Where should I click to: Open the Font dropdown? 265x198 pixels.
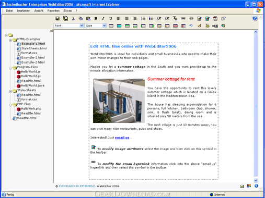click(68, 26)
